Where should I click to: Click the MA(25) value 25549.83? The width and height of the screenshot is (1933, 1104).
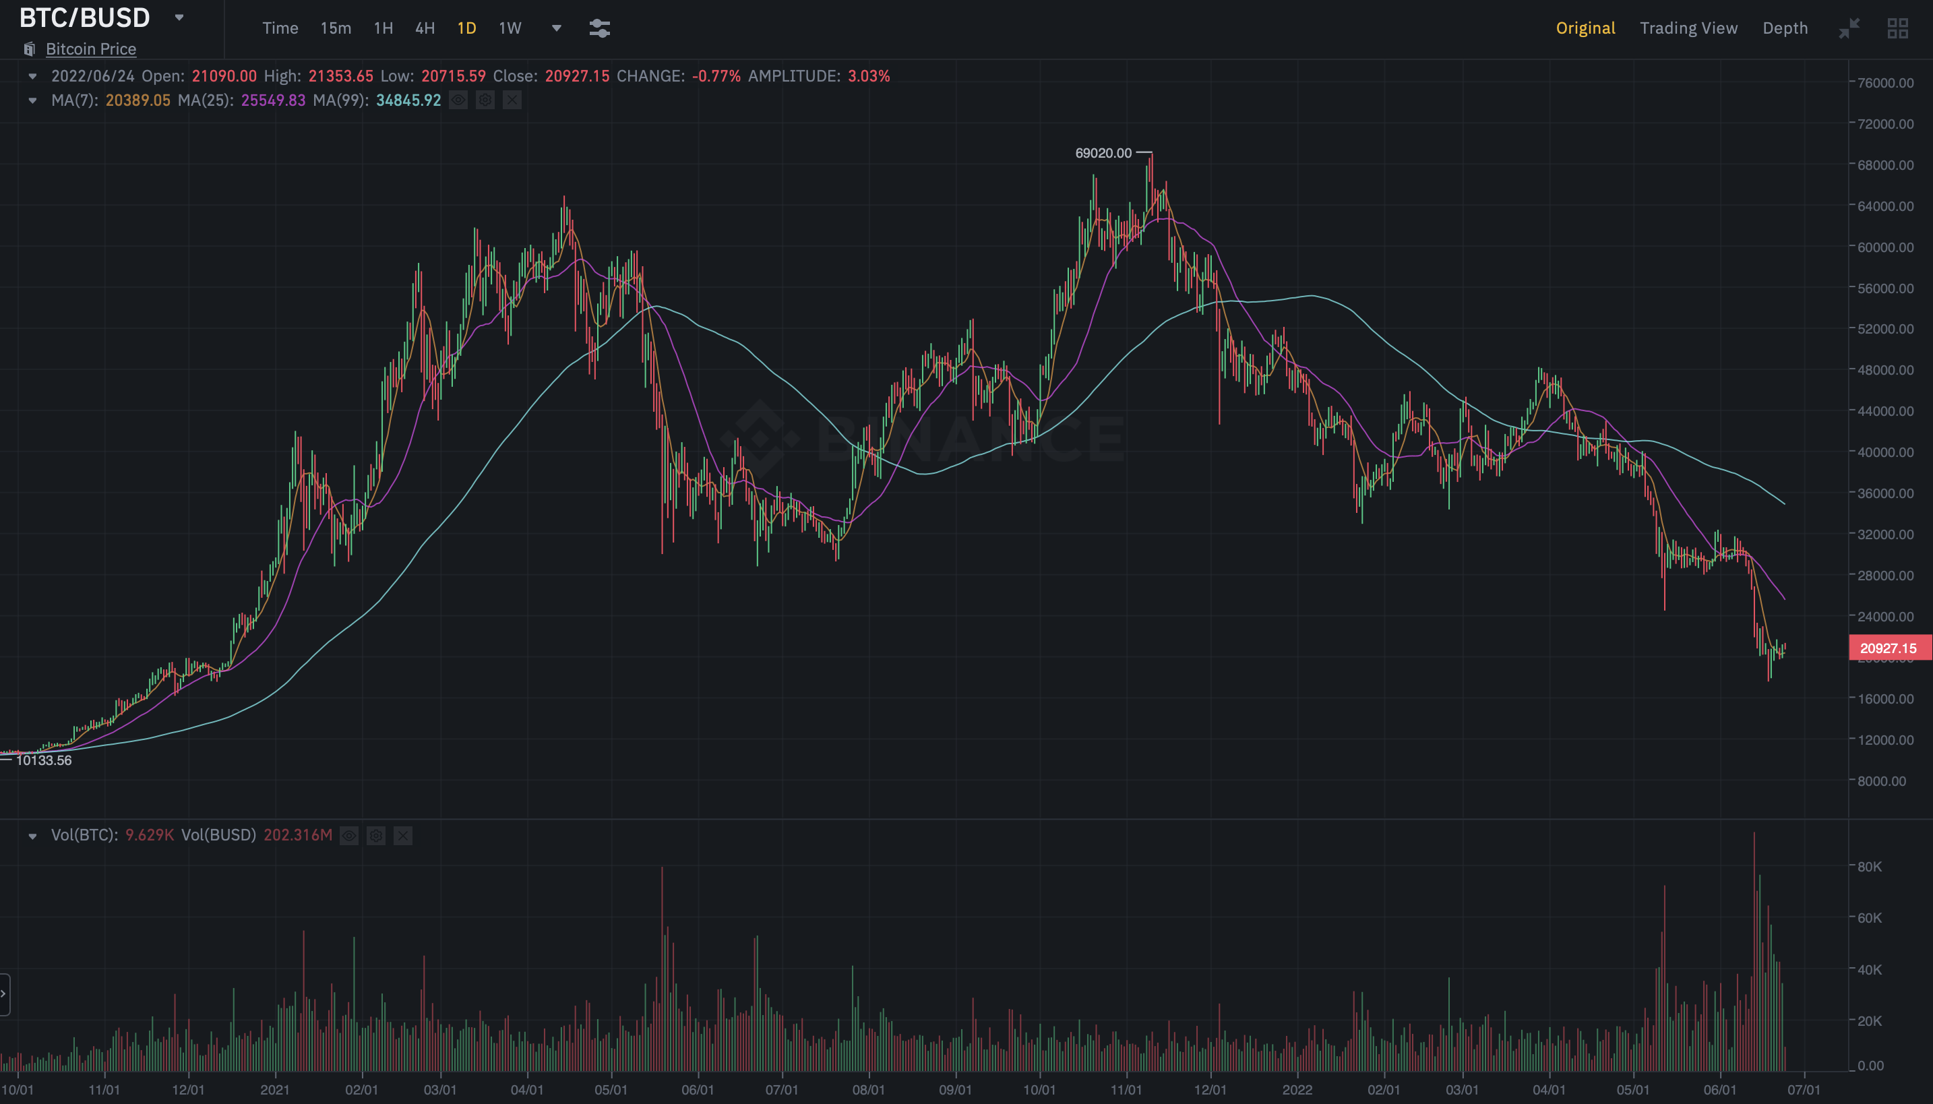(273, 100)
